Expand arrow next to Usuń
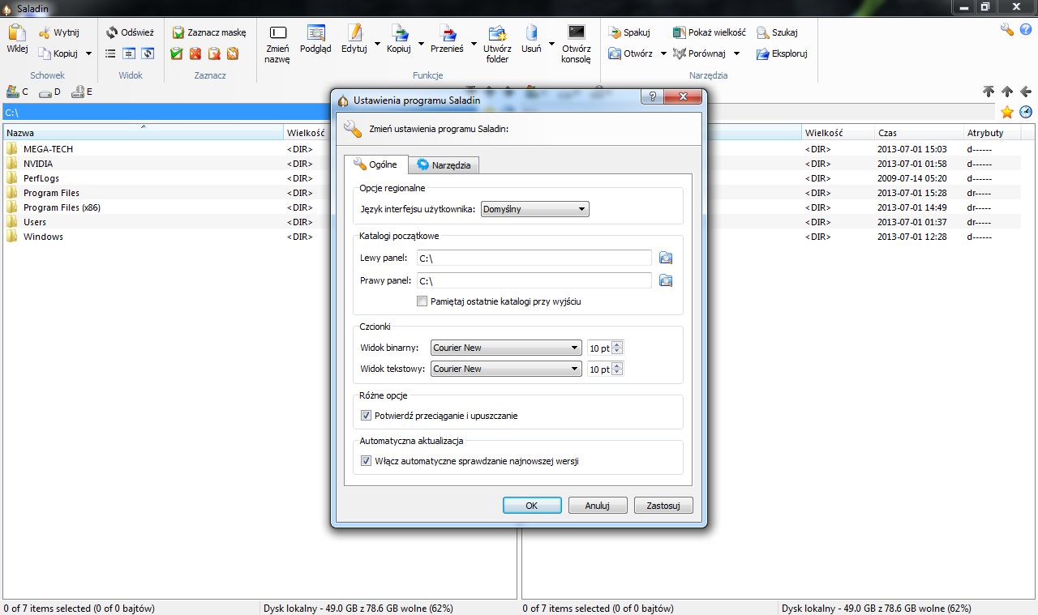The width and height of the screenshot is (1038, 615). 551,44
